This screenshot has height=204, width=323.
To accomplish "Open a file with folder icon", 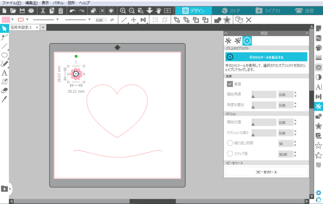I will click(x=13, y=10).
